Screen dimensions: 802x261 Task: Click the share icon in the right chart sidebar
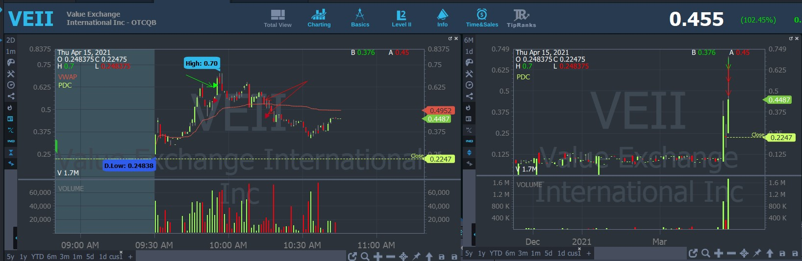point(469,96)
